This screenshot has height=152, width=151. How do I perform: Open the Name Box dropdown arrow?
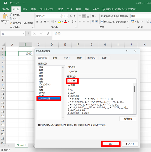[x=24, y=34]
